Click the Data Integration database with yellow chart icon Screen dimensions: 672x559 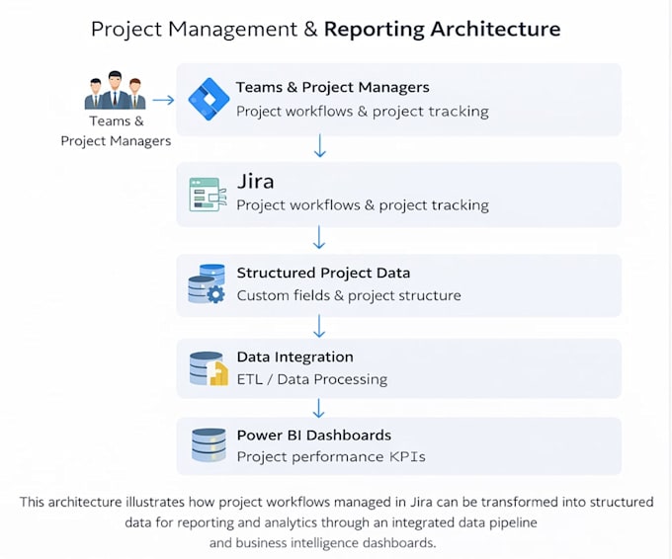[209, 368]
